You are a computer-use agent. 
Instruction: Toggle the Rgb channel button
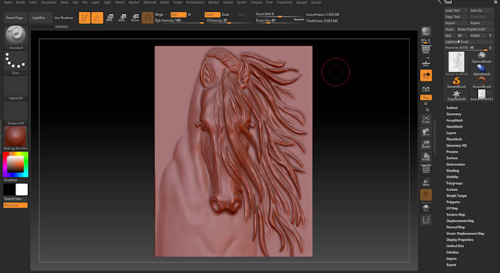[x=178, y=15]
